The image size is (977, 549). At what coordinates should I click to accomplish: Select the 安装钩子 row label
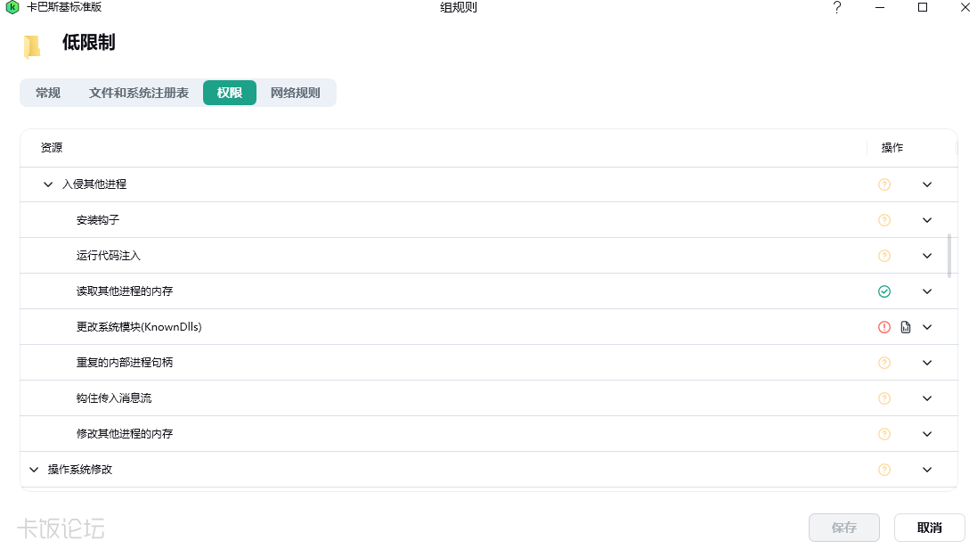click(x=98, y=220)
